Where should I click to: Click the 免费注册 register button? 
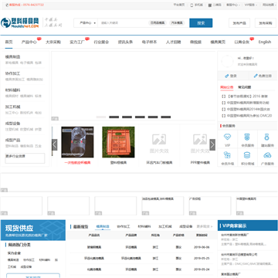point(263,76)
